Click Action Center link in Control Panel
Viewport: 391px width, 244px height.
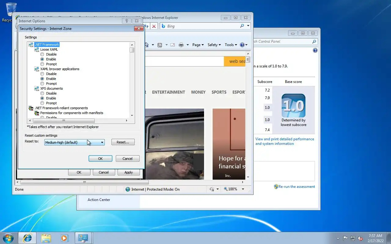pyautogui.click(x=99, y=200)
